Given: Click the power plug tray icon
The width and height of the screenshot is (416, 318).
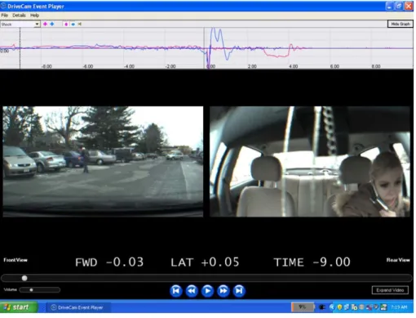Looking at the screenshot, I should 322,307.
